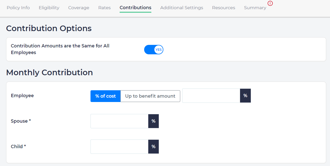
Task: Switch to the Eligibility tab
Action: click(49, 8)
